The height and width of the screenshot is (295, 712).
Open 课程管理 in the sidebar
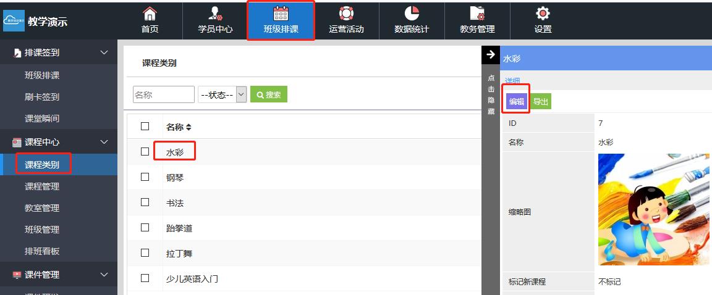pyautogui.click(x=42, y=186)
